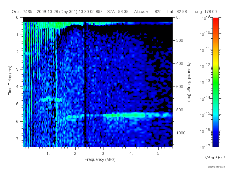The width and height of the screenshot is (230, 173).
Task: Select the date '2009-10-28 (Day 301)' text
Action: click(x=57, y=12)
